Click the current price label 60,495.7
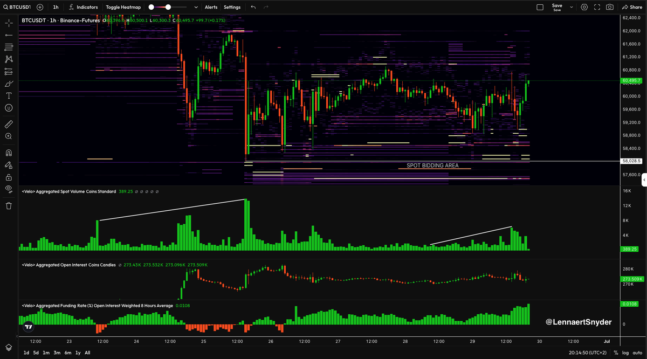647x359 pixels. tap(632, 80)
